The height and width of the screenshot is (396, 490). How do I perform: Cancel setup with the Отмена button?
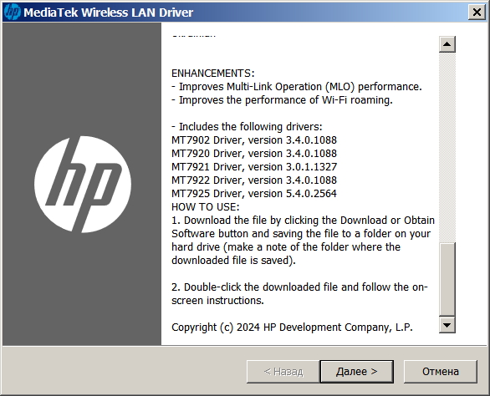click(x=441, y=371)
